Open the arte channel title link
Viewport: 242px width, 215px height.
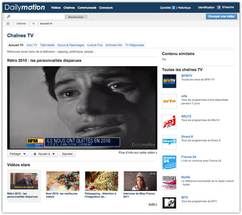coord(184,96)
